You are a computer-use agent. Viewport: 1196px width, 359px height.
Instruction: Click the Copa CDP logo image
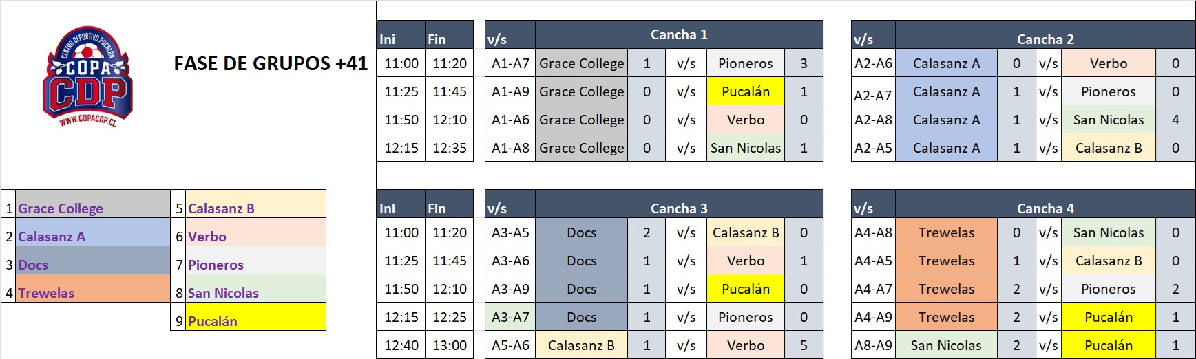point(87,76)
